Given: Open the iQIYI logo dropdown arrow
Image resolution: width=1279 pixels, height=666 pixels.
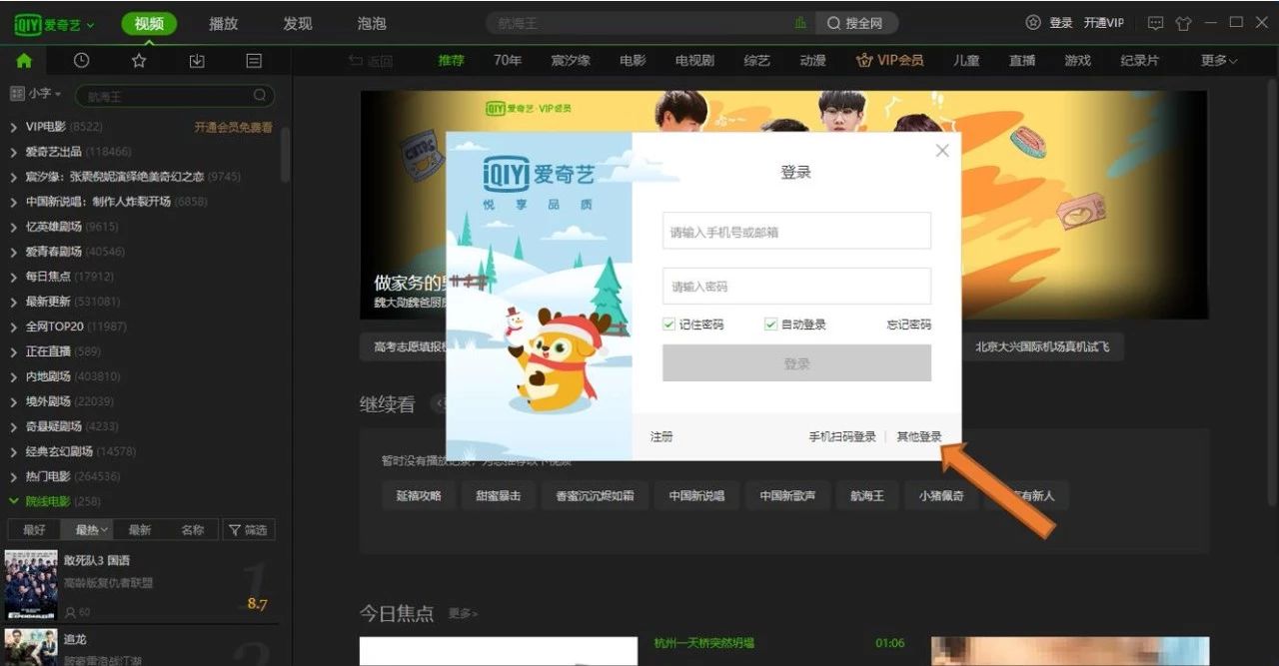Looking at the screenshot, I should (x=91, y=25).
